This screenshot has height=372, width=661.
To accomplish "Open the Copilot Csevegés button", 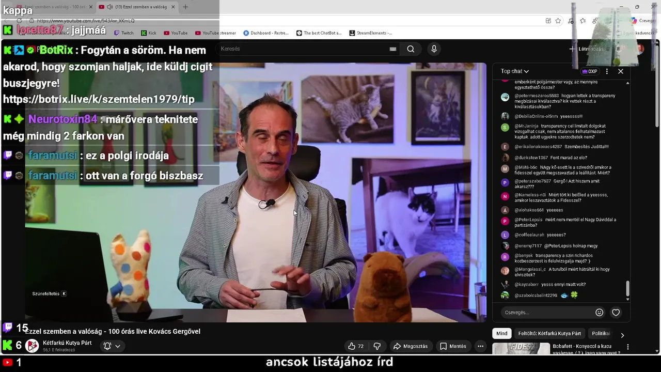I will coord(643,21).
